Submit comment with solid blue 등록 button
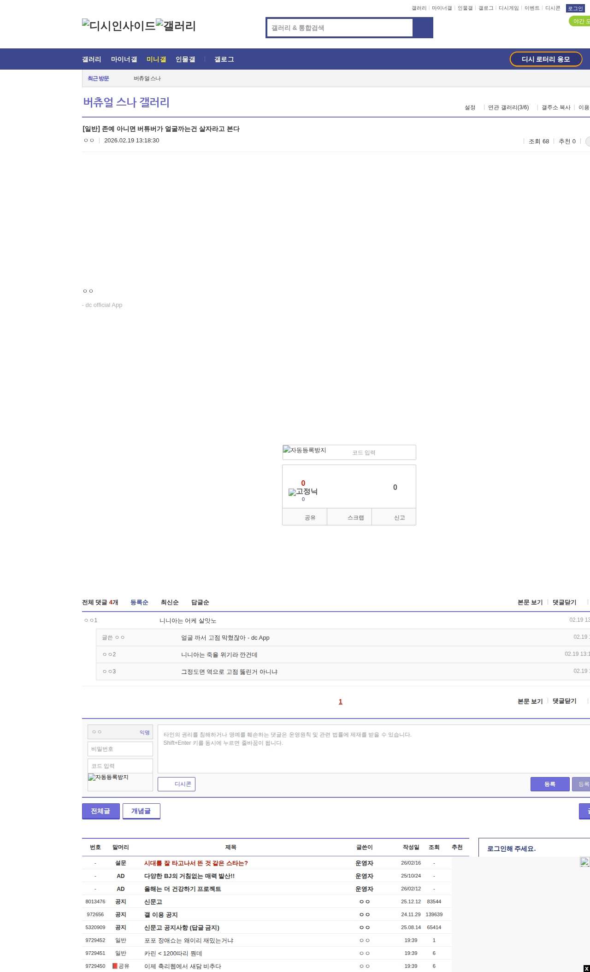Image resolution: width=590 pixels, height=972 pixels. click(x=550, y=784)
